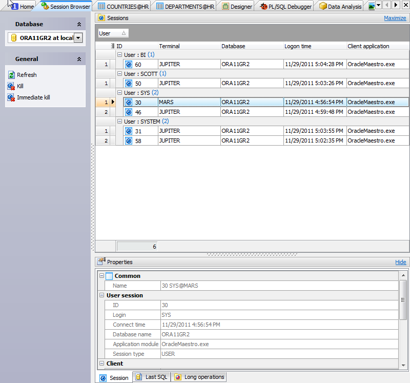Collapse the Common section in Properties
The width and height of the screenshot is (410, 383).
tap(101, 276)
